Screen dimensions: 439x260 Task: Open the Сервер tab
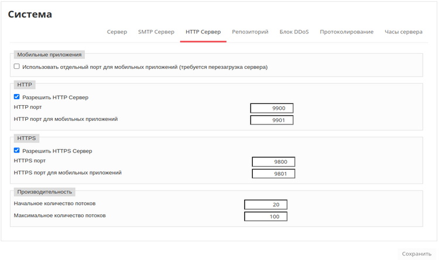[x=116, y=32]
